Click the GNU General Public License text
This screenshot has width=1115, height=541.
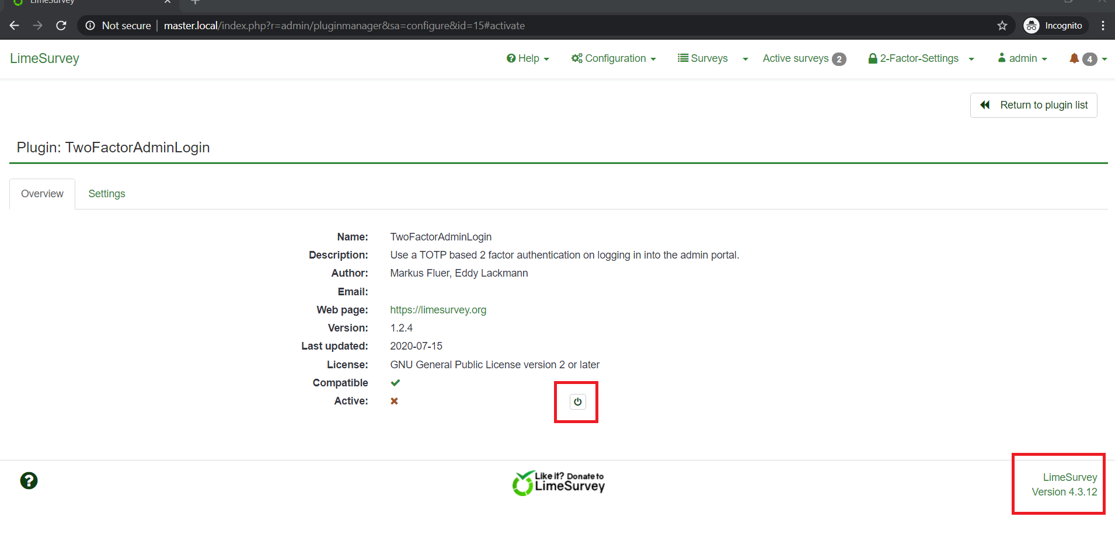pos(495,365)
